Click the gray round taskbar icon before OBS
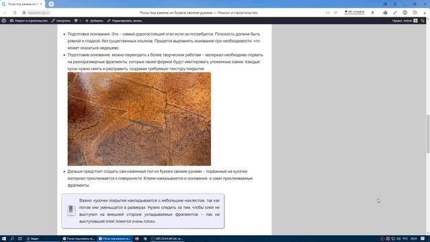430x242 pixels. 145,239
